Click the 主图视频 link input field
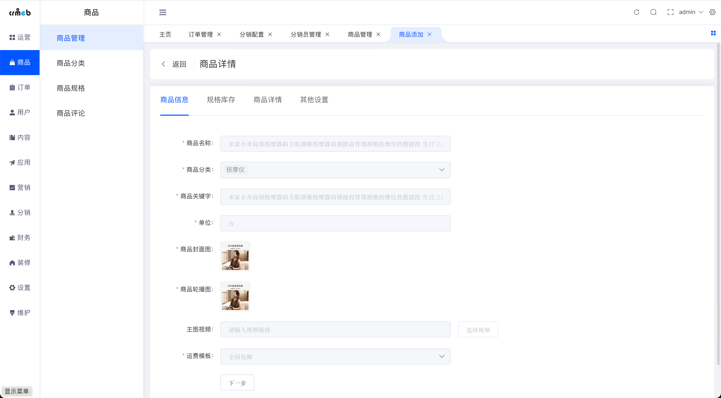Screen dimensions: 721x398 pos(335,329)
